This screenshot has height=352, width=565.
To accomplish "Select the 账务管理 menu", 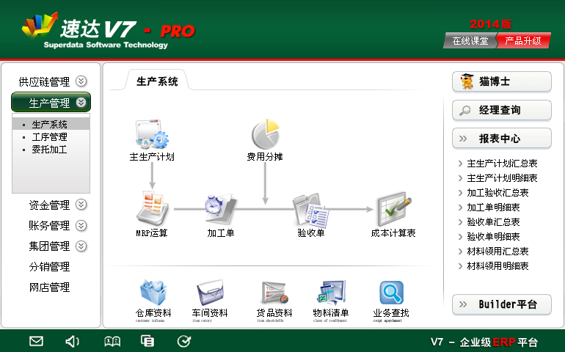I will pos(49,226).
